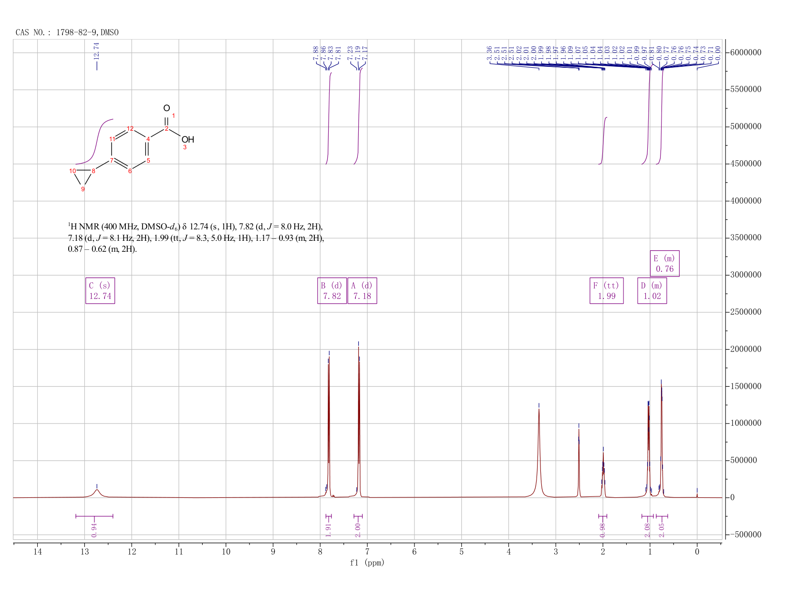Click the 2.08 integral value label
Viewport: 787px width, 608px height.
point(648,530)
